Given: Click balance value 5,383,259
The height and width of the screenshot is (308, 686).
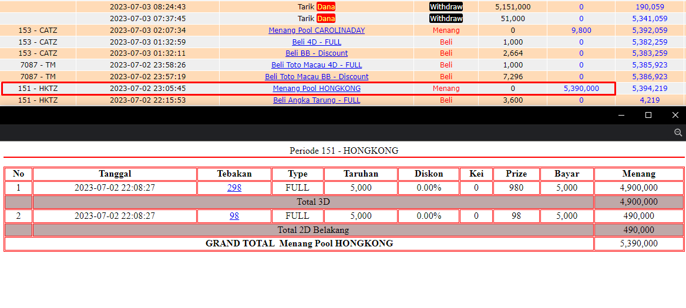Looking at the screenshot, I should point(650,53).
